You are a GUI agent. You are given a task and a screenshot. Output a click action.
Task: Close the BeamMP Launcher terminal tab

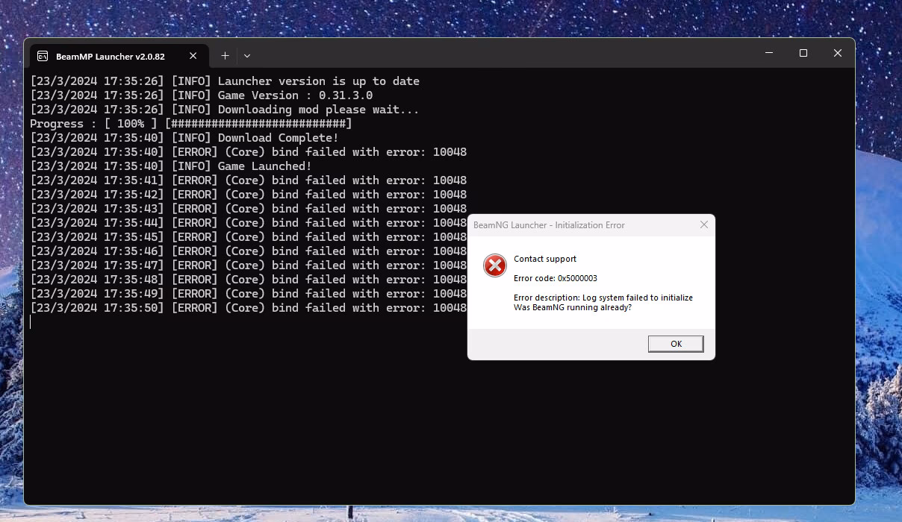point(193,56)
